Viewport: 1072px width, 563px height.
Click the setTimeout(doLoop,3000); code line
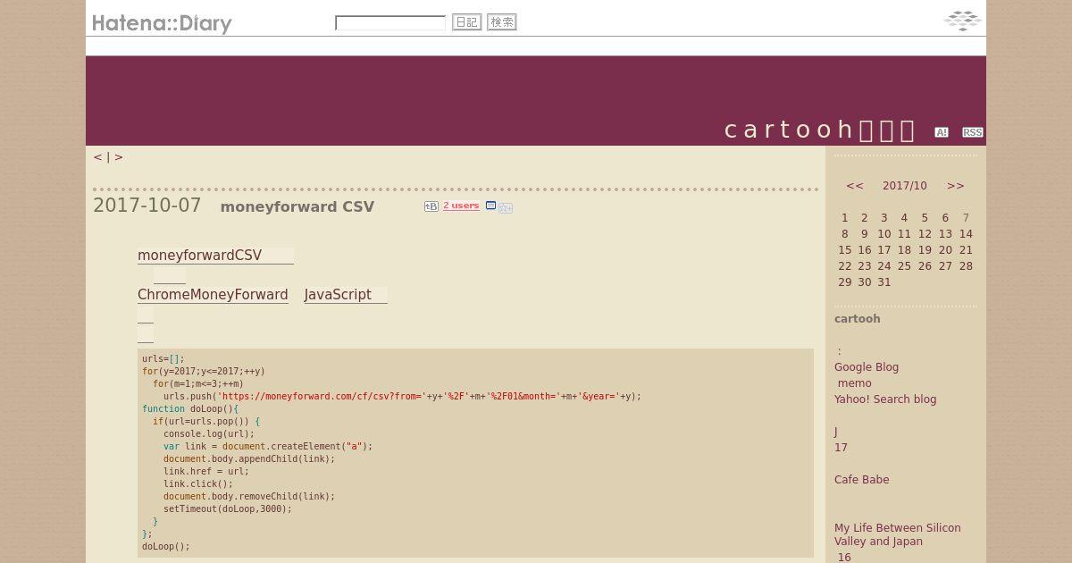pos(228,508)
